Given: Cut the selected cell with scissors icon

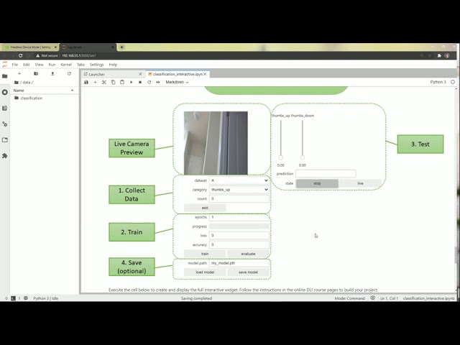Looking at the screenshot, I should [x=104, y=82].
